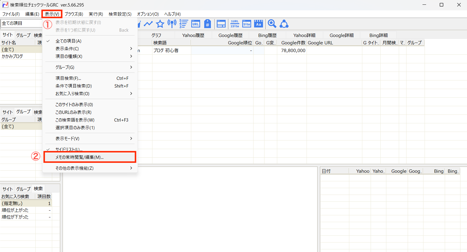Switch to the Yahoo履歴 tab
The image size is (467, 252).
193,35
